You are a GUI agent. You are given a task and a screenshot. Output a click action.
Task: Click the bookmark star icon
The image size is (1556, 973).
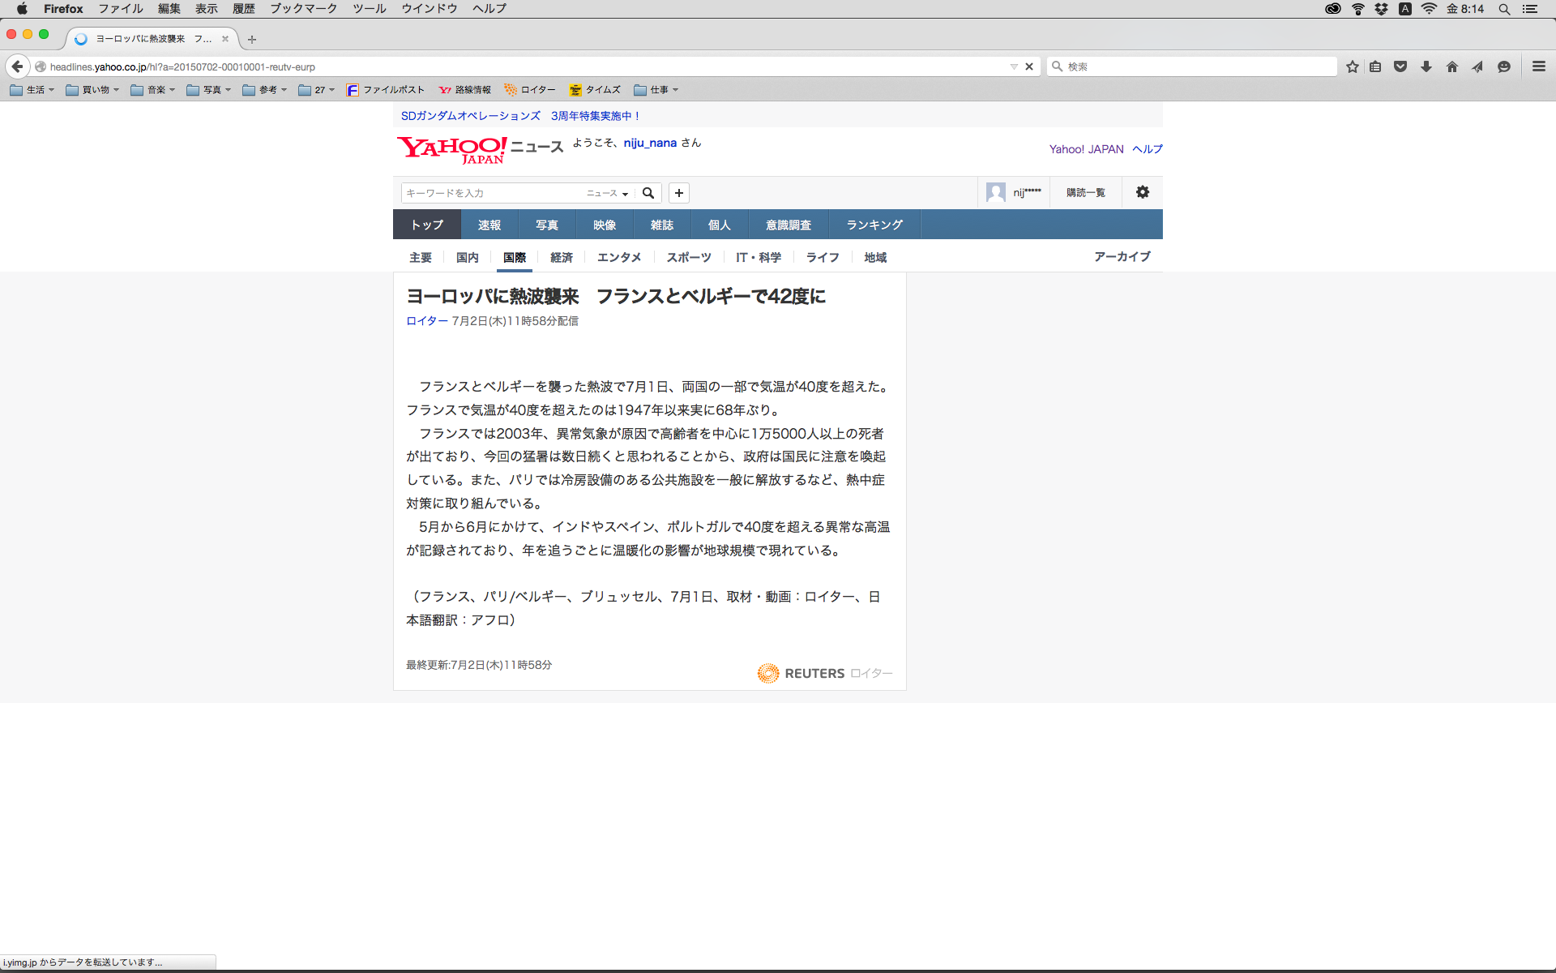click(x=1352, y=66)
